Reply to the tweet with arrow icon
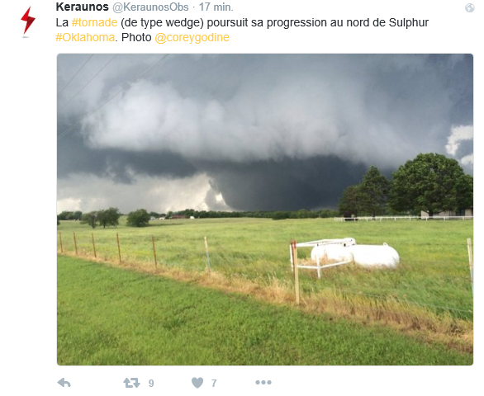The image size is (484, 396). [64, 383]
